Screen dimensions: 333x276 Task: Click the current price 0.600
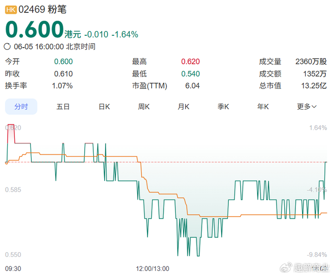pyautogui.click(x=35, y=29)
